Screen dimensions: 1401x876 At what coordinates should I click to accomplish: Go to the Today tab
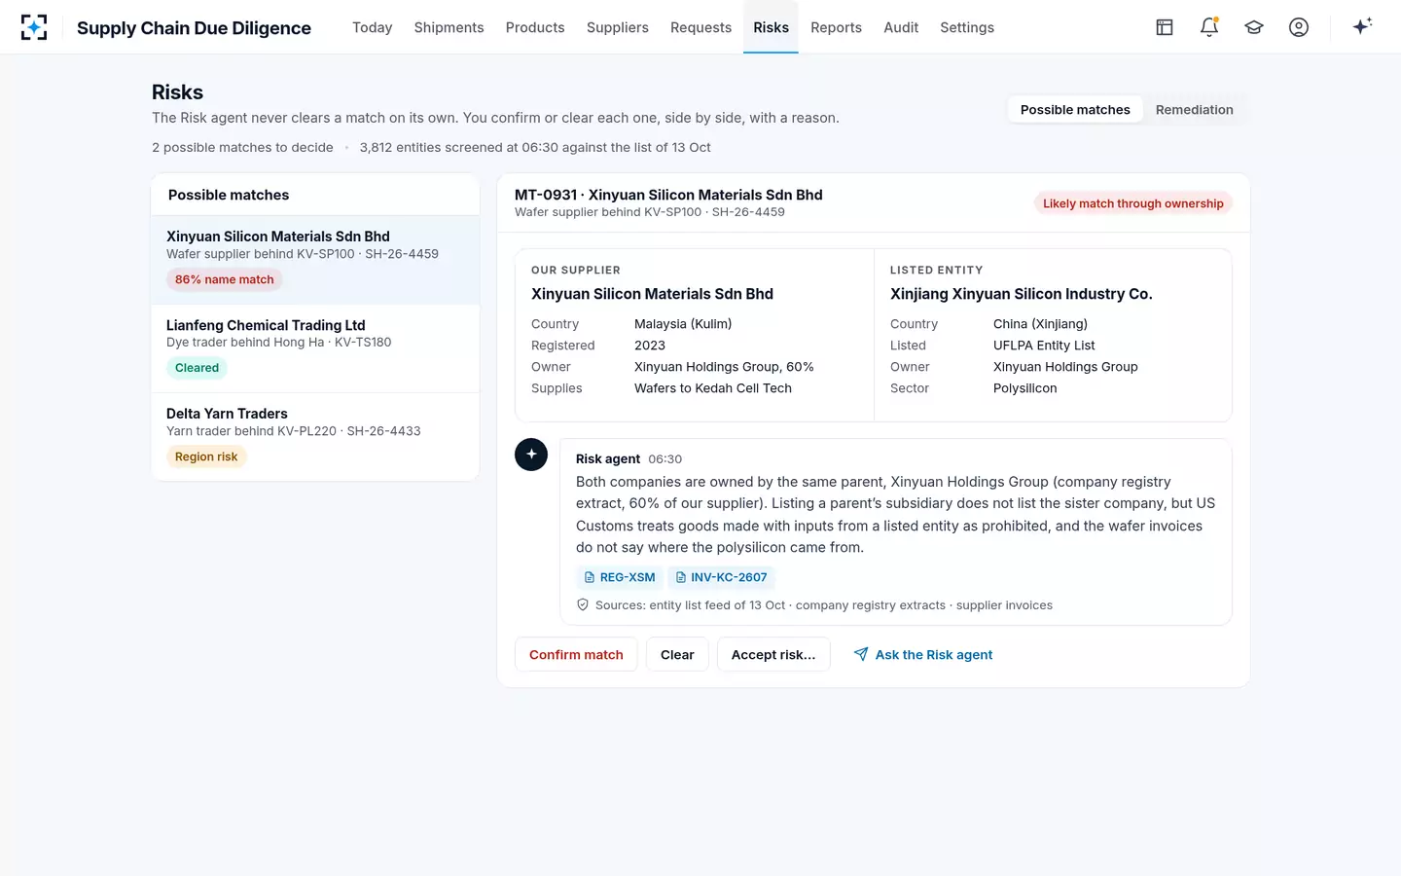click(x=373, y=27)
